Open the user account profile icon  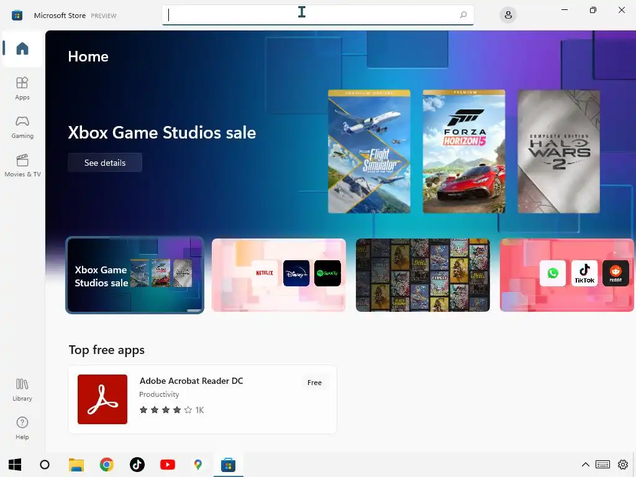pos(508,15)
